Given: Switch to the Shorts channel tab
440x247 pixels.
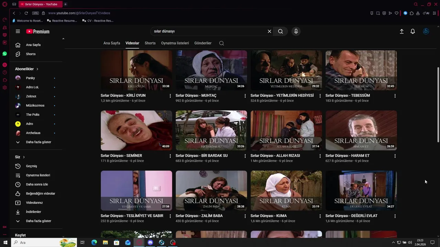Looking at the screenshot, I should [x=150, y=43].
